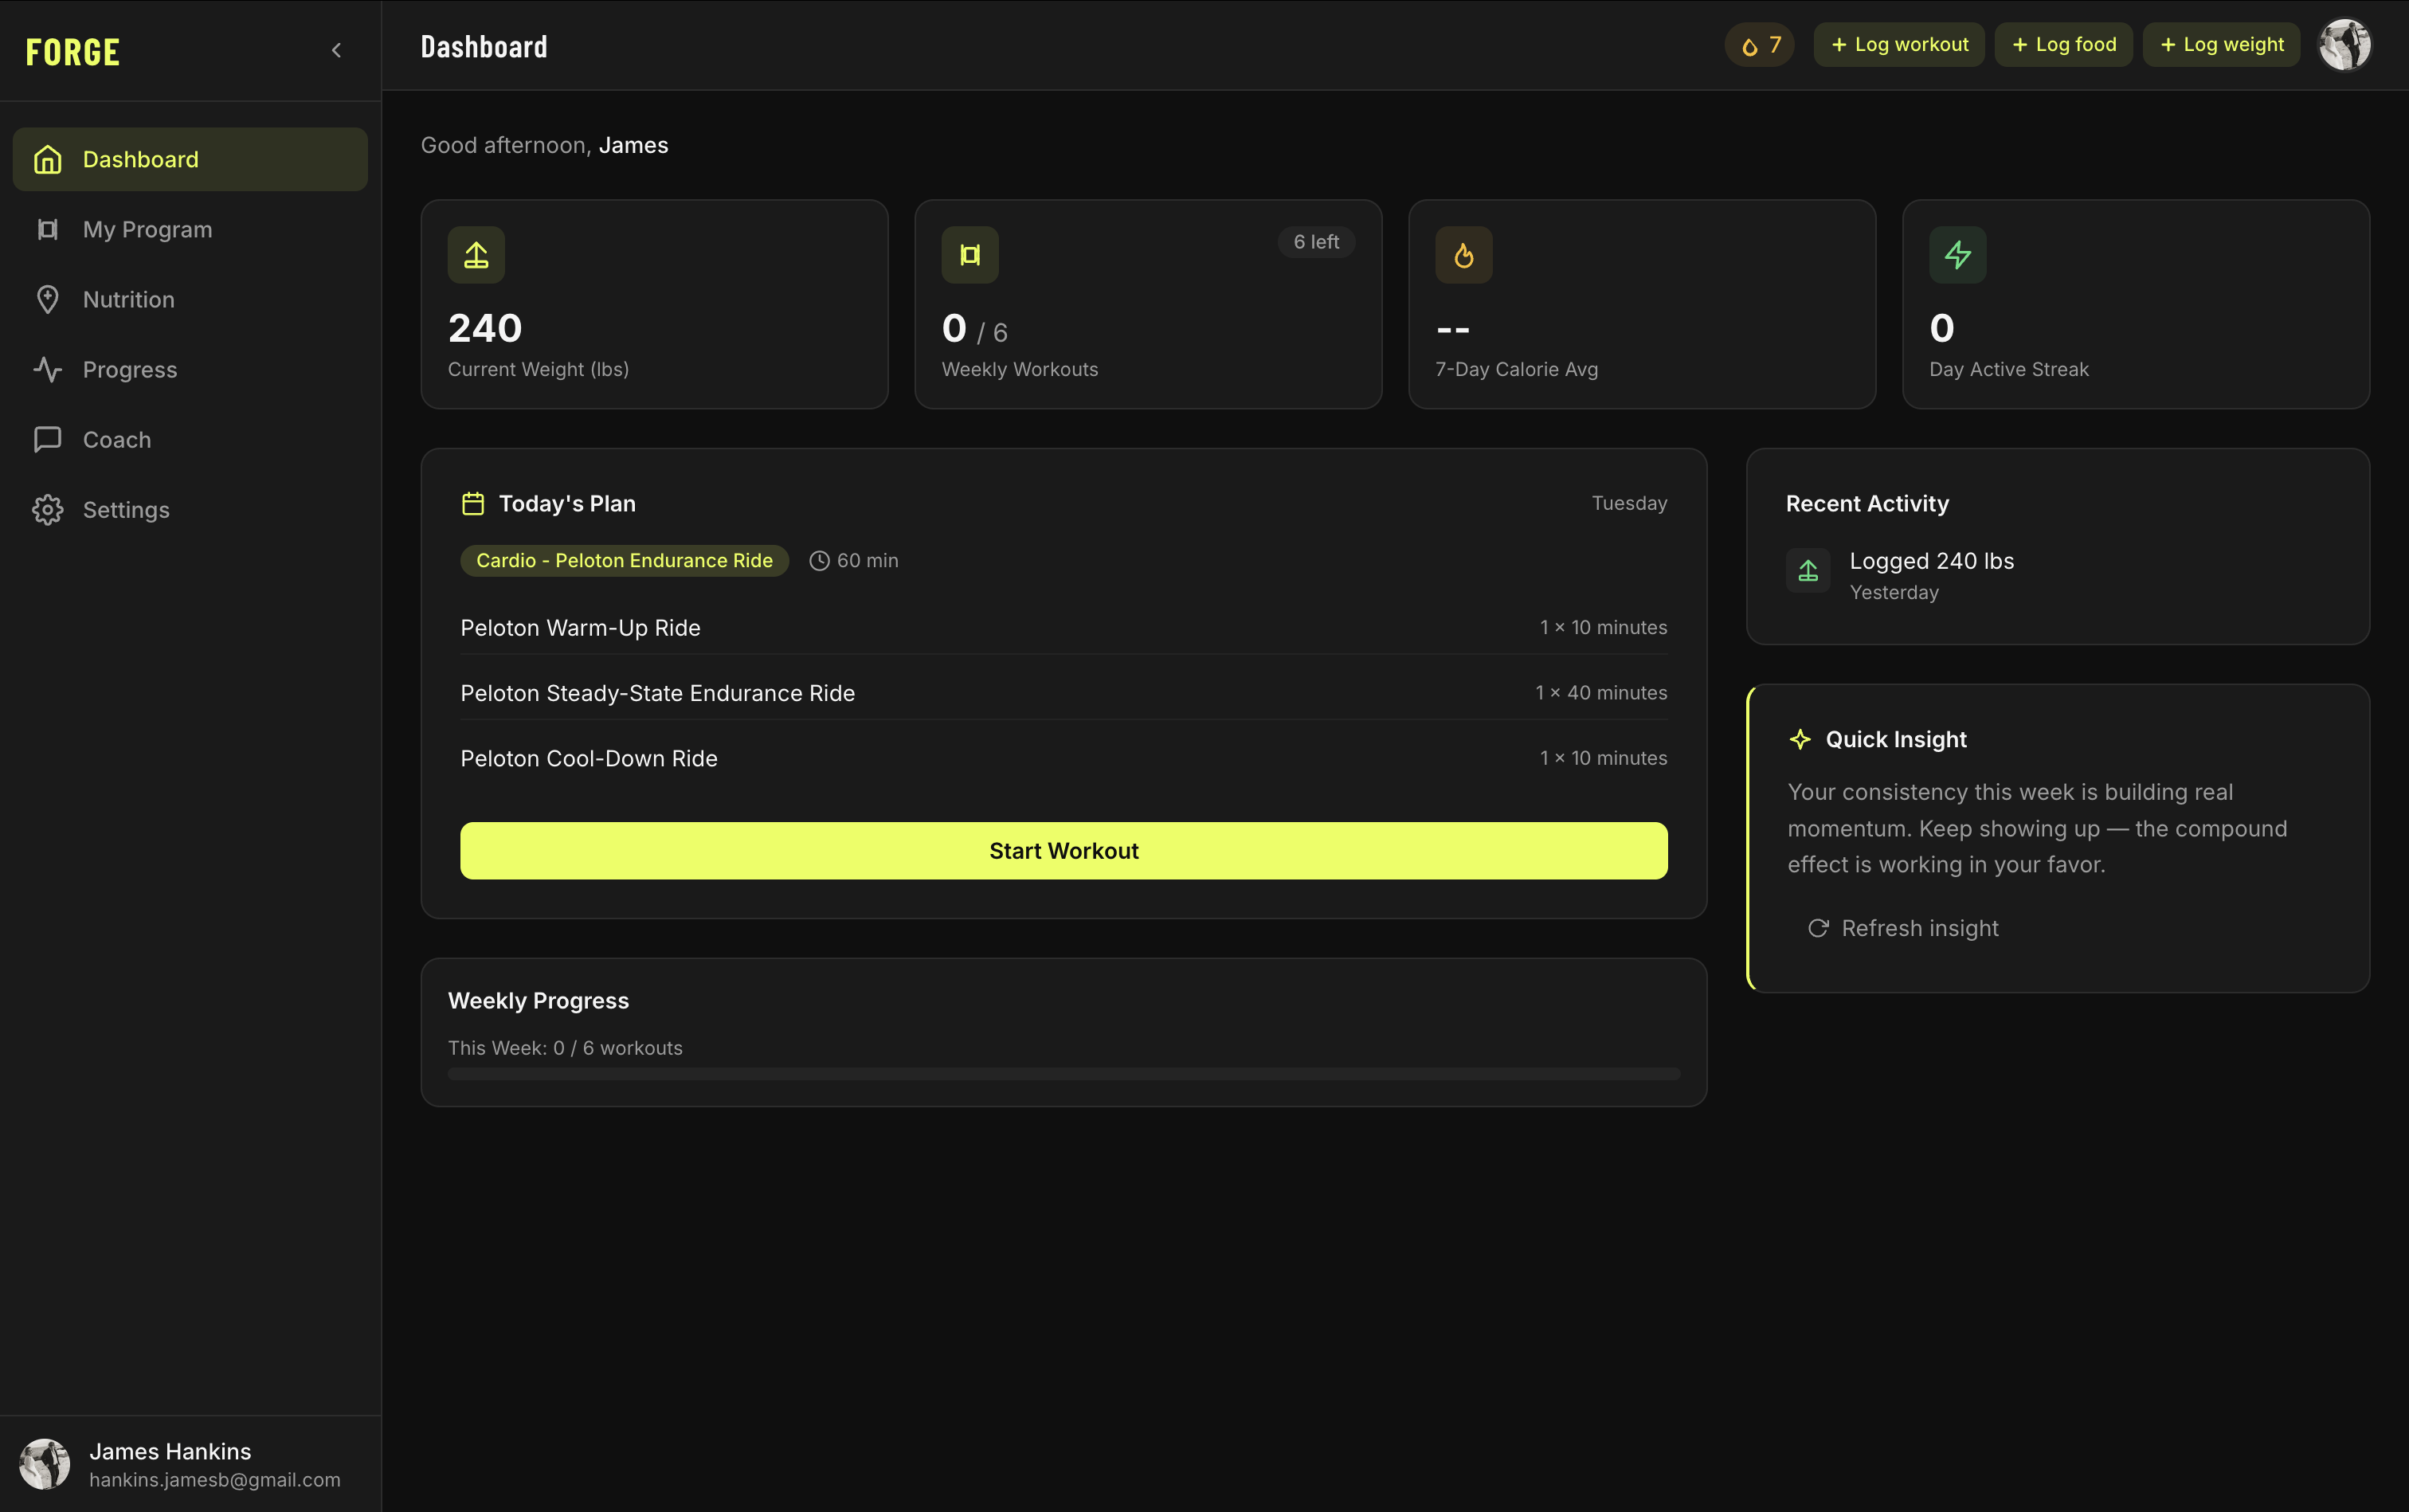Click Refresh insight
The width and height of the screenshot is (2409, 1512).
tap(1903, 928)
